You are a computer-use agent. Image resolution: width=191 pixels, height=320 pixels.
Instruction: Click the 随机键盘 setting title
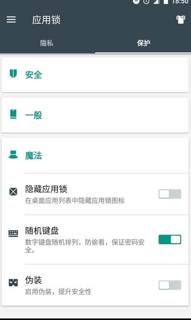pos(42,231)
